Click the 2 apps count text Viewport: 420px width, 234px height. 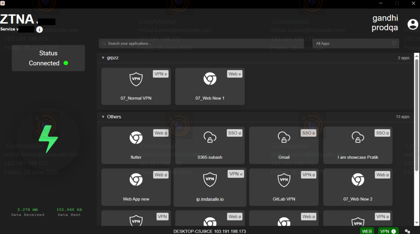click(x=404, y=58)
